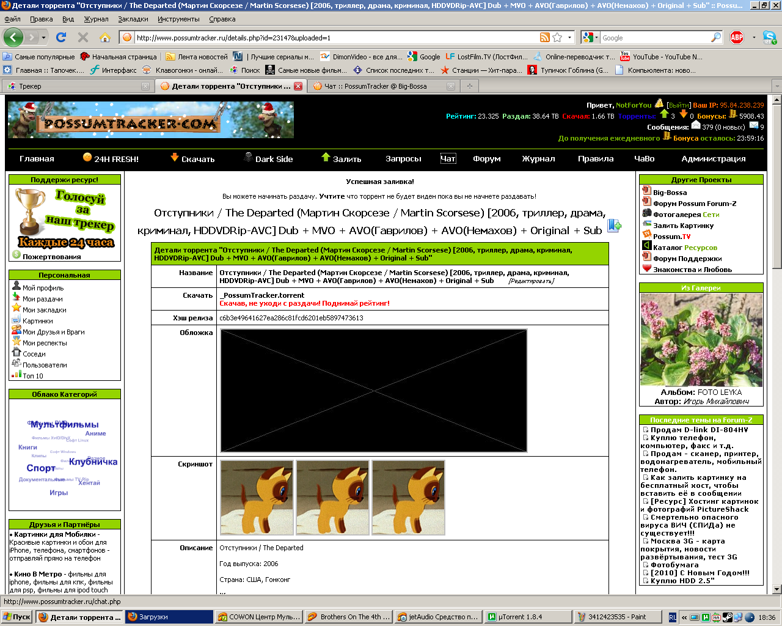Click the green upload arrow next to Торренты

(x=664, y=114)
